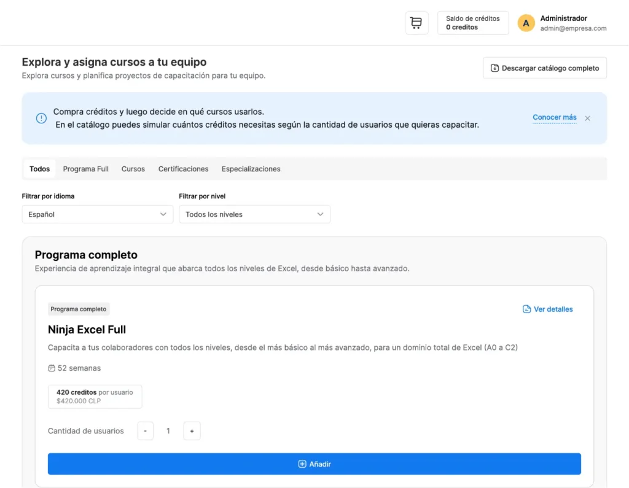Switch to the Certificaciones tab
629x488 pixels.
tap(183, 168)
